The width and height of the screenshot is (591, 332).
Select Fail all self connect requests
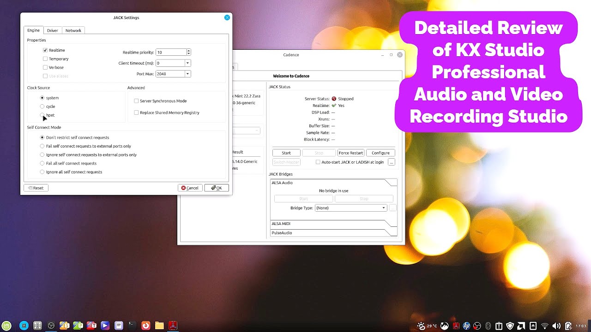[x=42, y=163]
